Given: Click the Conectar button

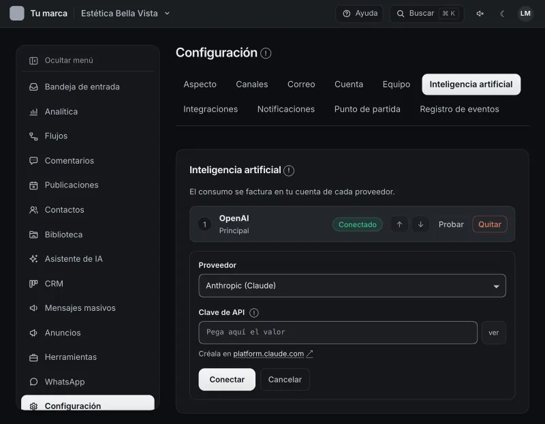Looking at the screenshot, I should pos(227,380).
